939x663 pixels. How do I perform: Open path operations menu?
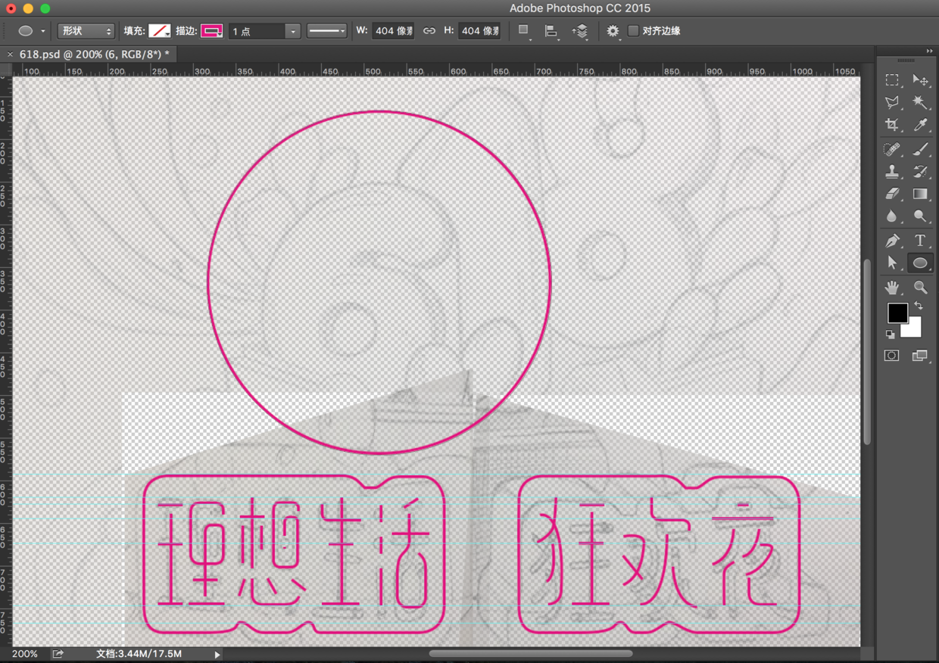coord(523,31)
